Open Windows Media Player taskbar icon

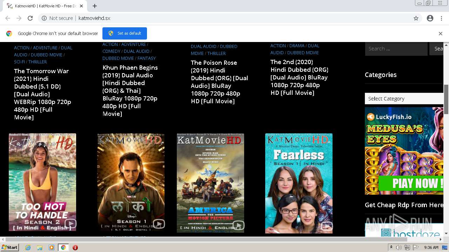[x=52, y=247]
